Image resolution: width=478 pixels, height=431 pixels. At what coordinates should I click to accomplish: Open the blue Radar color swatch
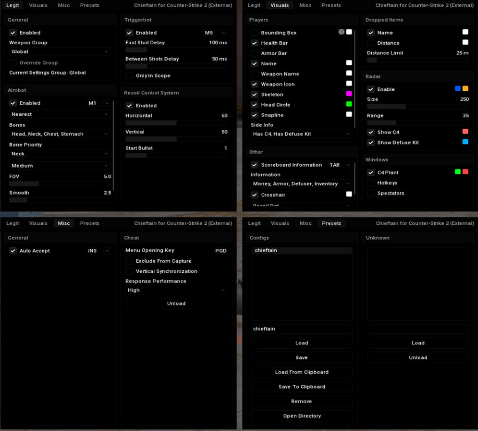458,89
